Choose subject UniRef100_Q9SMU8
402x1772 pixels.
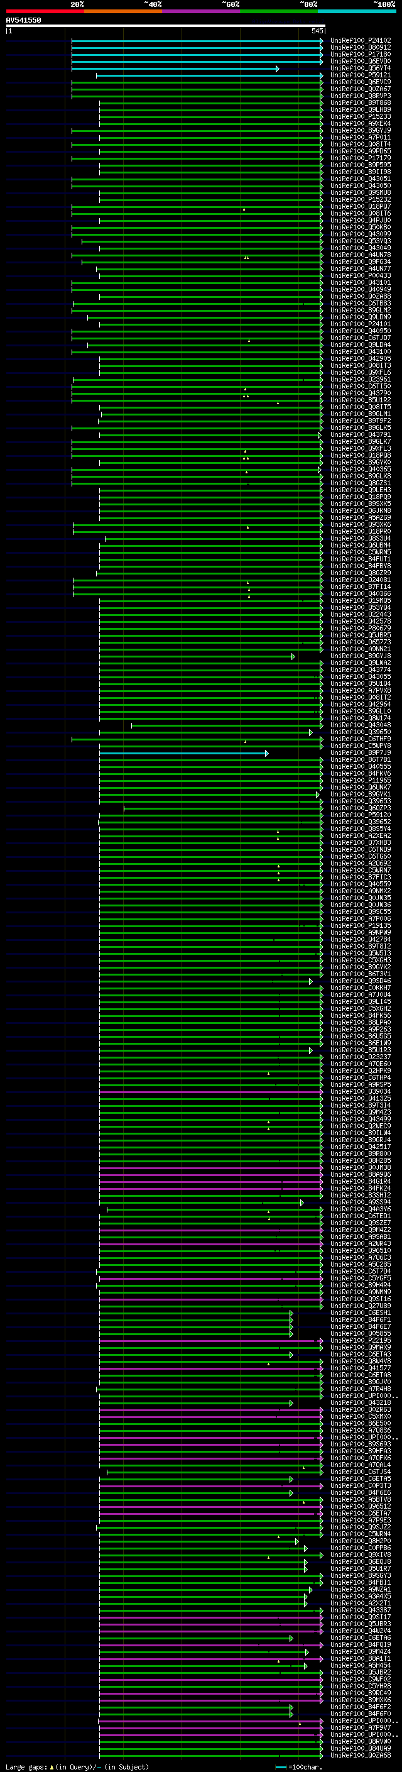[361, 192]
